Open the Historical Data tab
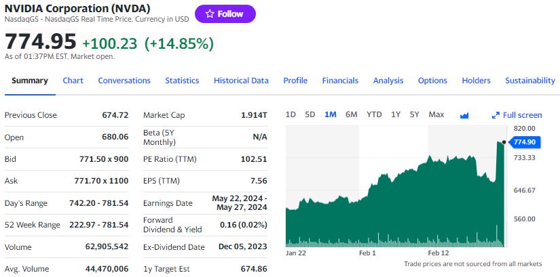Viewport: 560px width, 277px height. [241, 81]
